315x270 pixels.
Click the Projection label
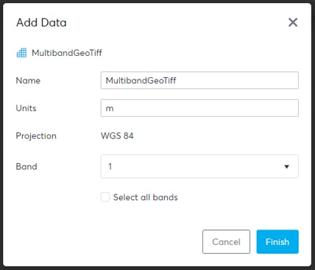click(x=36, y=136)
